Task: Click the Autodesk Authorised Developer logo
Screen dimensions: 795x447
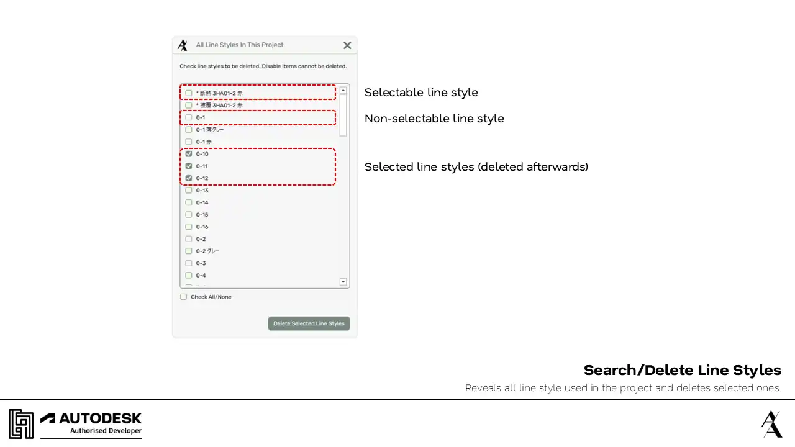Action: [91, 424]
